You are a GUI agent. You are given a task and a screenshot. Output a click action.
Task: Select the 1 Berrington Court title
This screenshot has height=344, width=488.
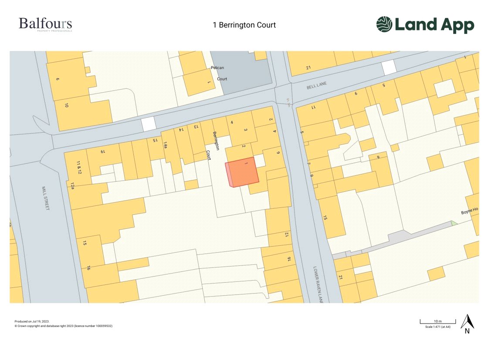(244, 25)
